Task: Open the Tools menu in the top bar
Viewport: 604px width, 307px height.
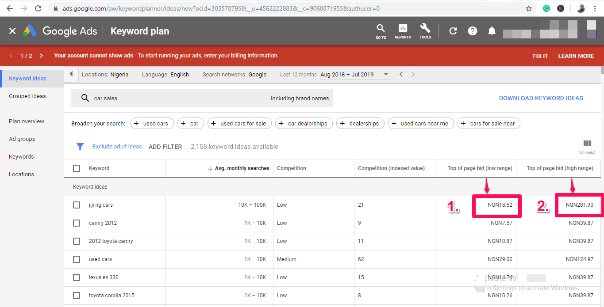Action: [425, 30]
